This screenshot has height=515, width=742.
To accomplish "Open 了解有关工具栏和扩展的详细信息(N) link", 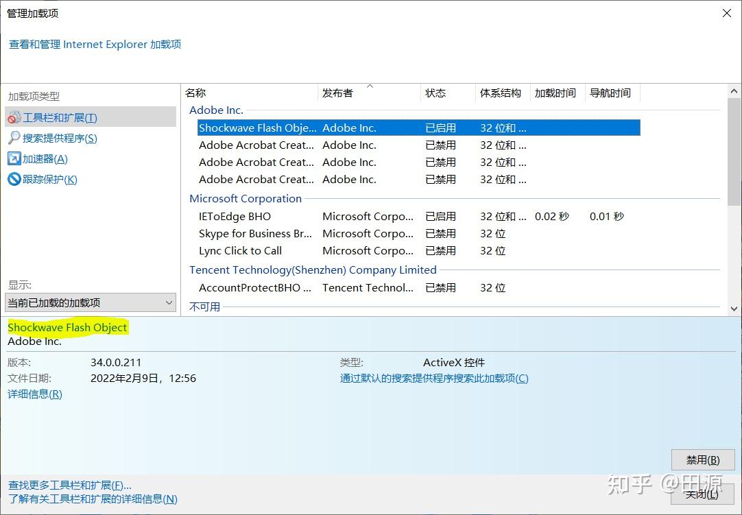I will pyautogui.click(x=93, y=499).
